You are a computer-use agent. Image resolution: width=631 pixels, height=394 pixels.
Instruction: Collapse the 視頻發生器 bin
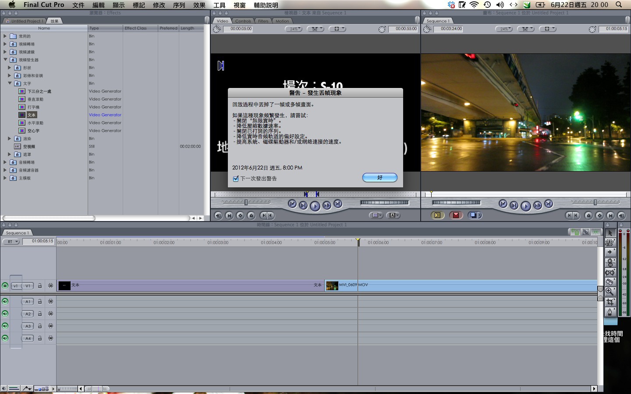point(5,60)
